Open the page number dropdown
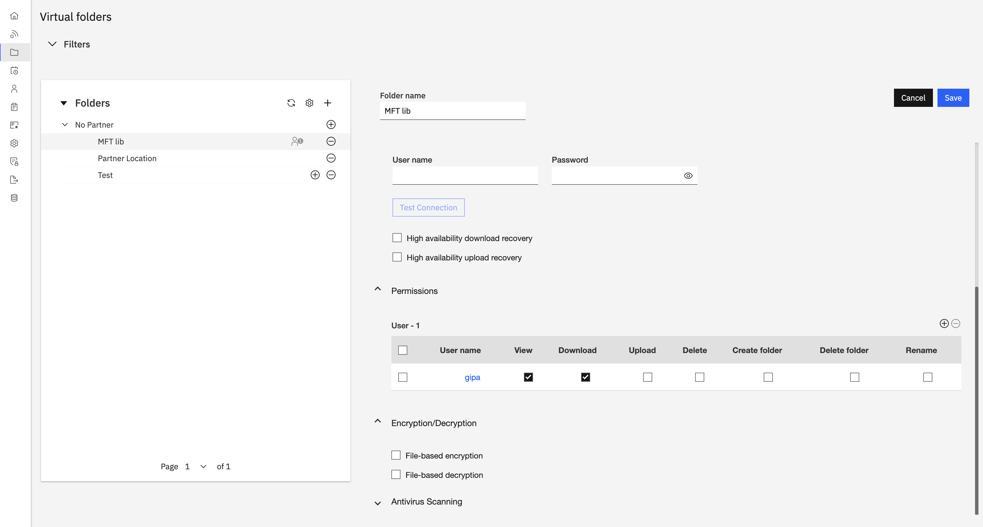Viewport: 983px width, 527px height. tap(203, 466)
